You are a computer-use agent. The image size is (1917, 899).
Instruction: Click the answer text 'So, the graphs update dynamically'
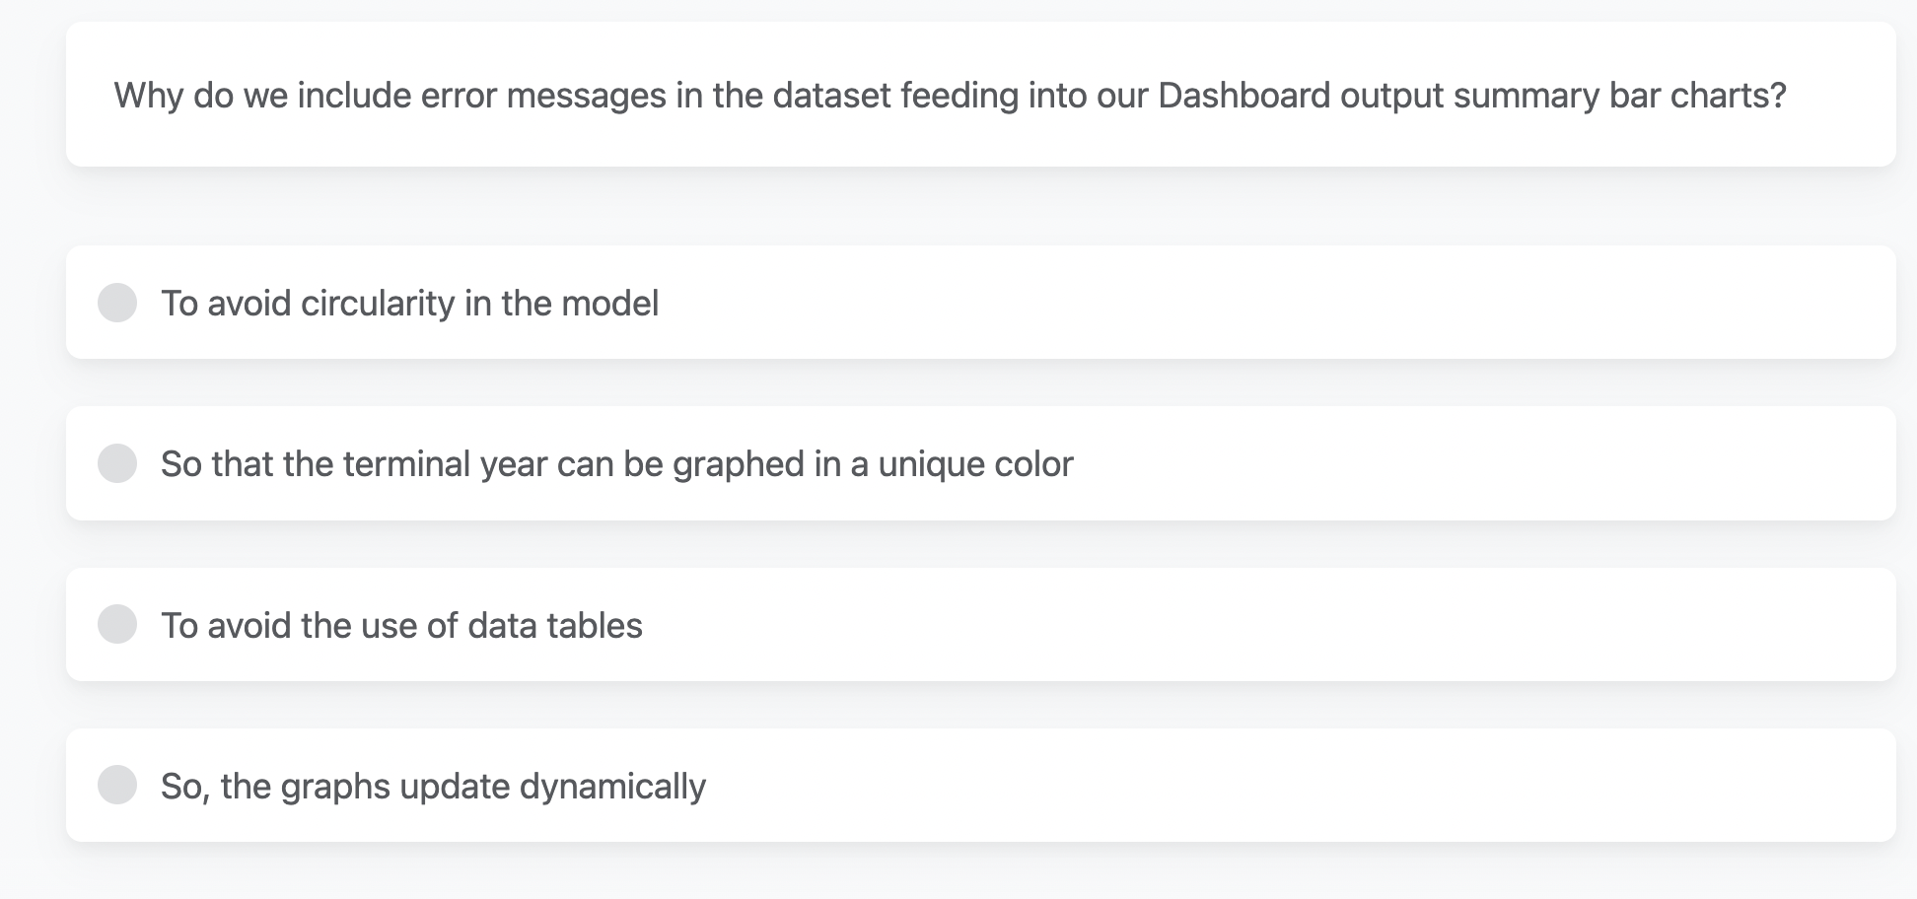pyautogui.click(x=434, y=785)
